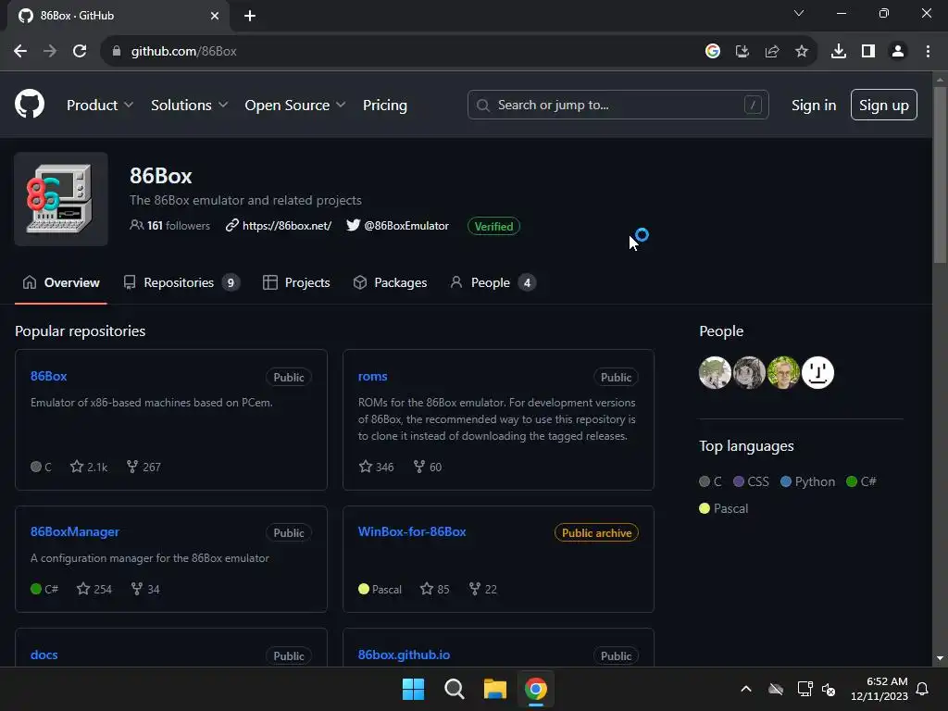The height and width of the screenshot is (711, 948).
Task: Switch to the People tab
Action: (x=493, y=282)
